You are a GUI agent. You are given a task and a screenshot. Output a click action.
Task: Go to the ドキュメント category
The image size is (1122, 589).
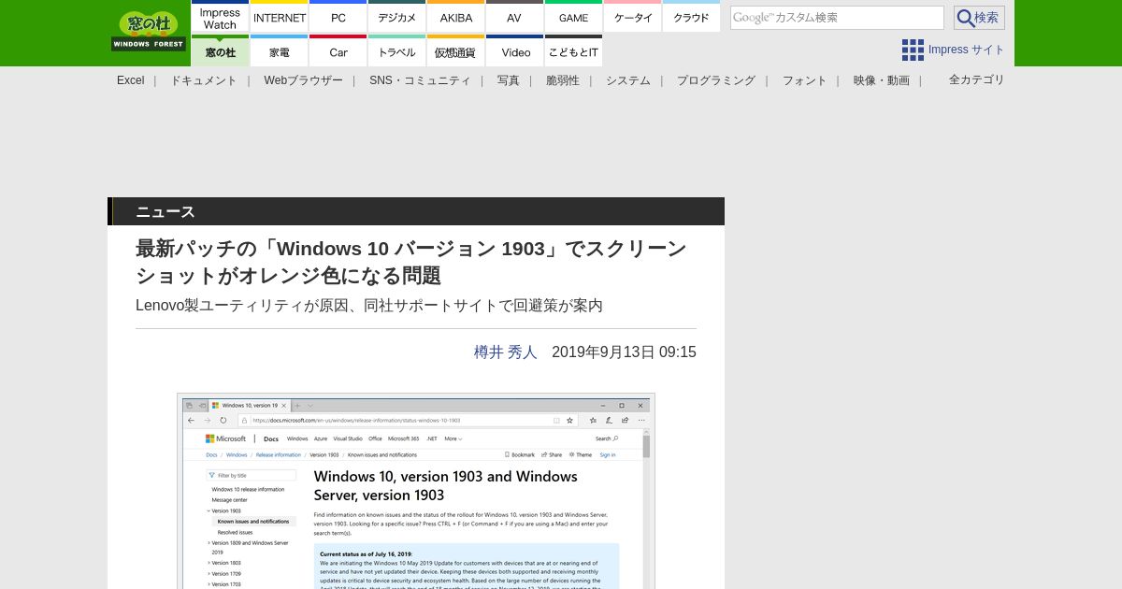tap(204, 80)
